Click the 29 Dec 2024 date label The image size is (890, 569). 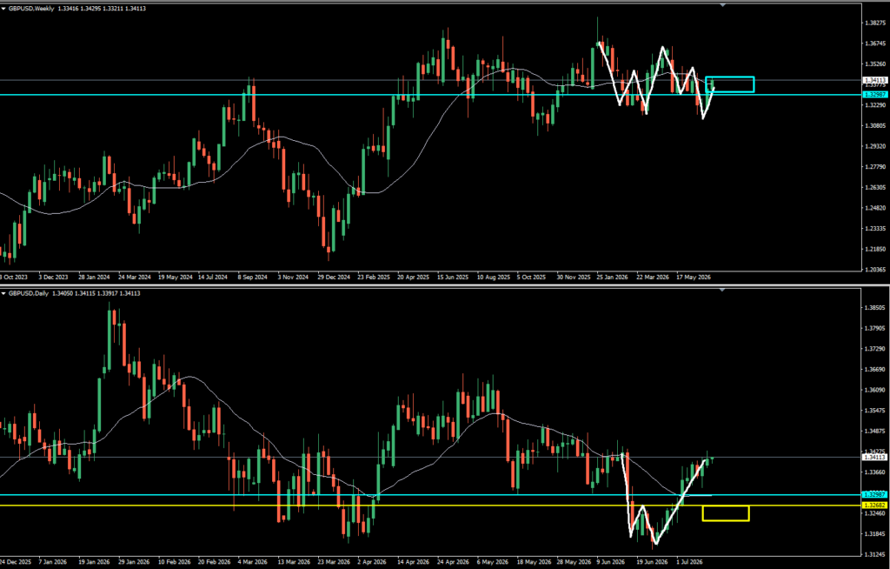tap(334, 278)
